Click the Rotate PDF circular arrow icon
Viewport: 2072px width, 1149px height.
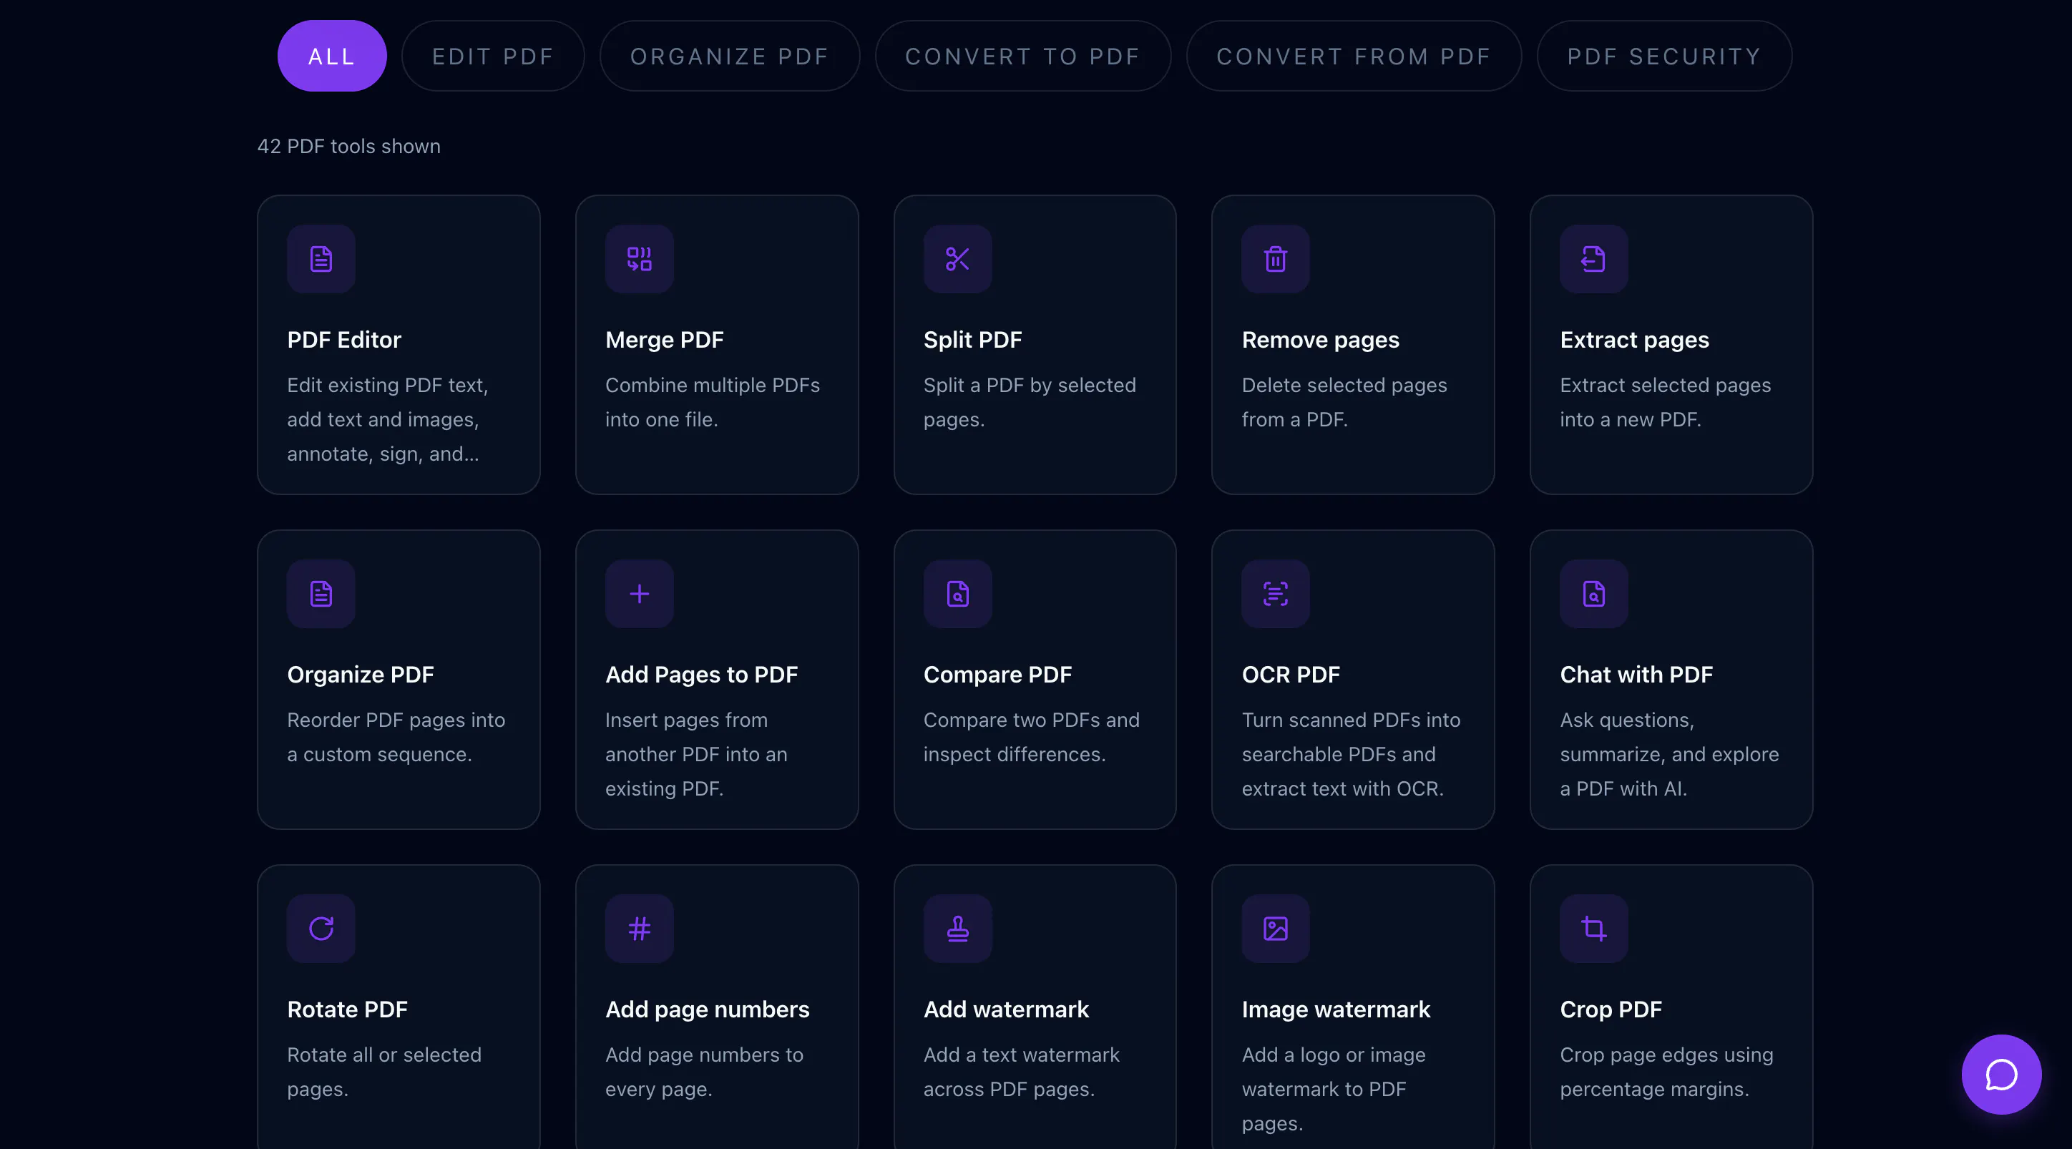pos(321,929)
